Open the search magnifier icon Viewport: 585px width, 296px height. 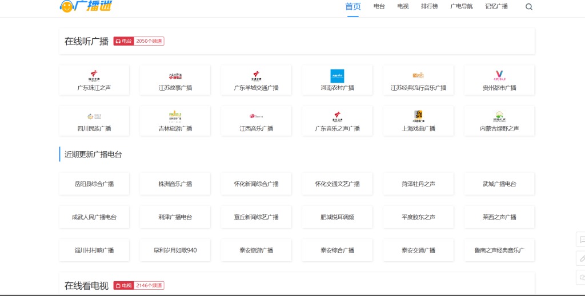(x=528, y=7)
